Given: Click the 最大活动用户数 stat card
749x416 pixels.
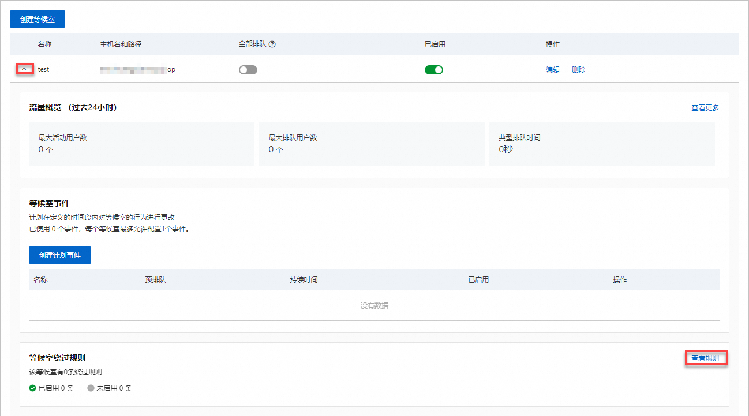Looking at the screenshot, I should [142, 144].
